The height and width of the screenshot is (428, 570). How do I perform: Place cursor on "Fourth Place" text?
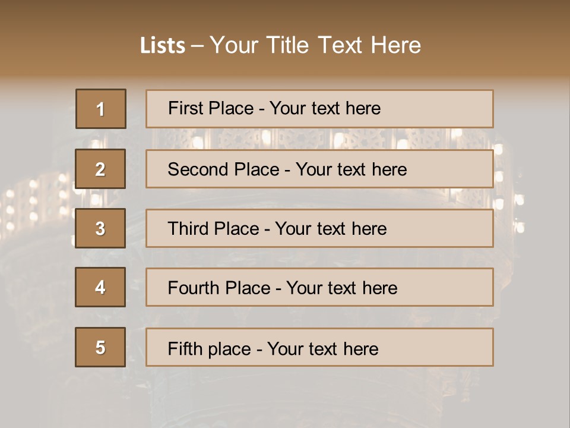tap(218, 288)
